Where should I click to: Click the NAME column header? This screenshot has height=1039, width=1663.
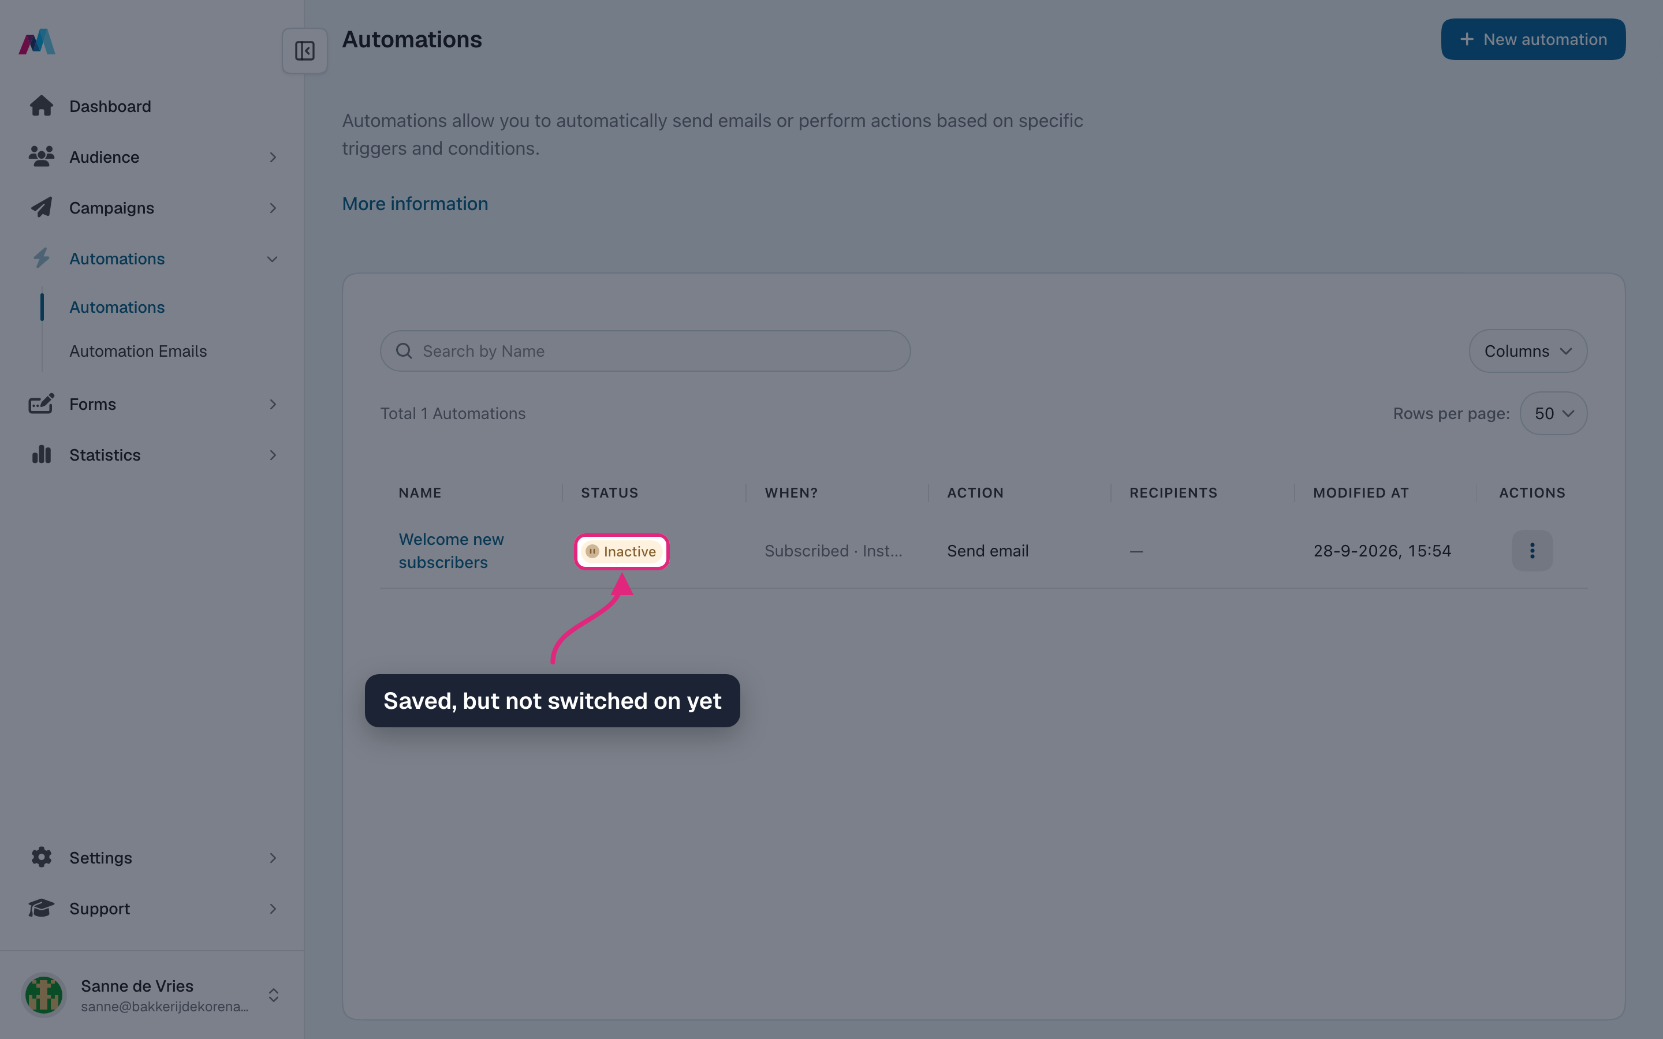(420, 493)
